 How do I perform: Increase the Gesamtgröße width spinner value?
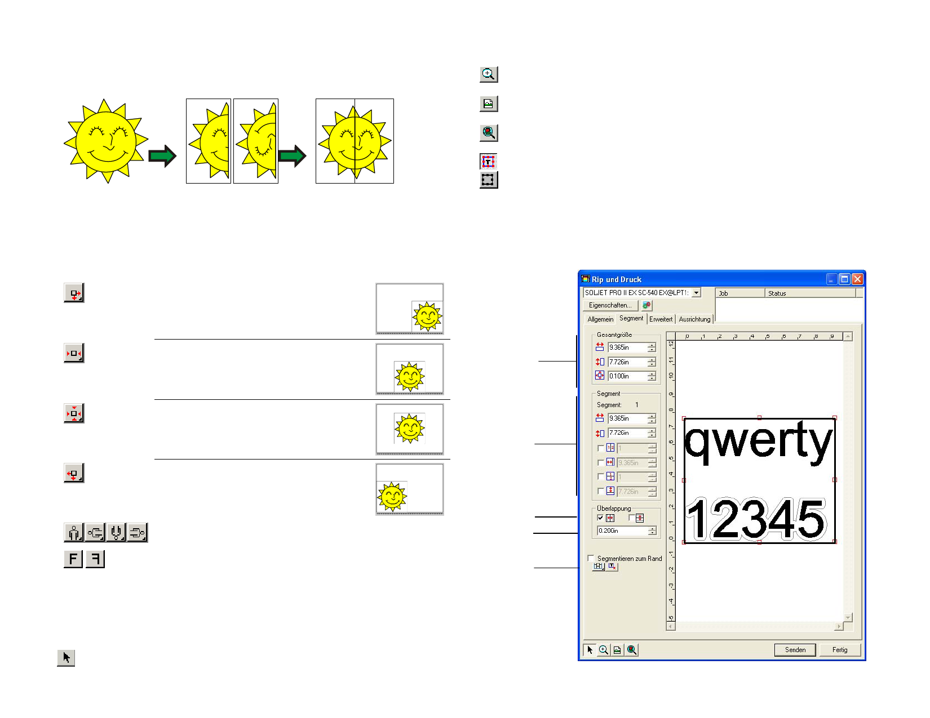coord(652,345)
